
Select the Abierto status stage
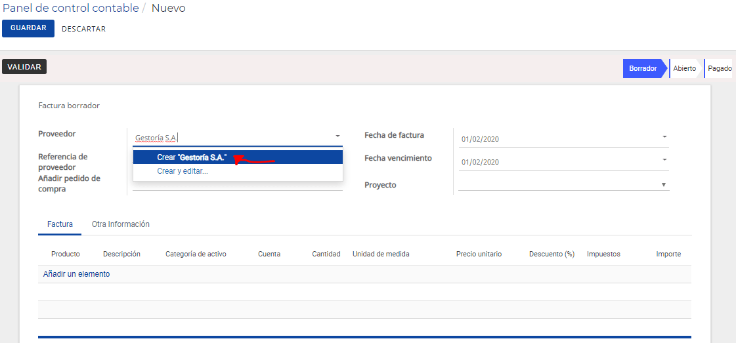coord(684,68)
